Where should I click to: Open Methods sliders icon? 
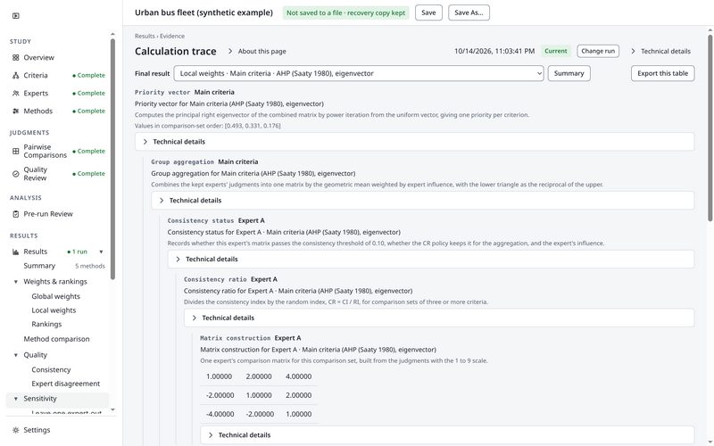click(x=16, y=111)
